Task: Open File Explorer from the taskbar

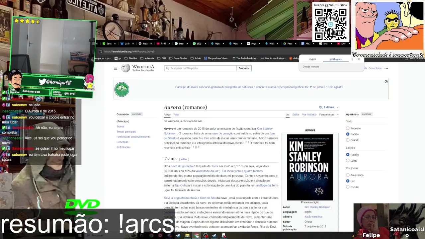Action: click(x=187, y=235)
